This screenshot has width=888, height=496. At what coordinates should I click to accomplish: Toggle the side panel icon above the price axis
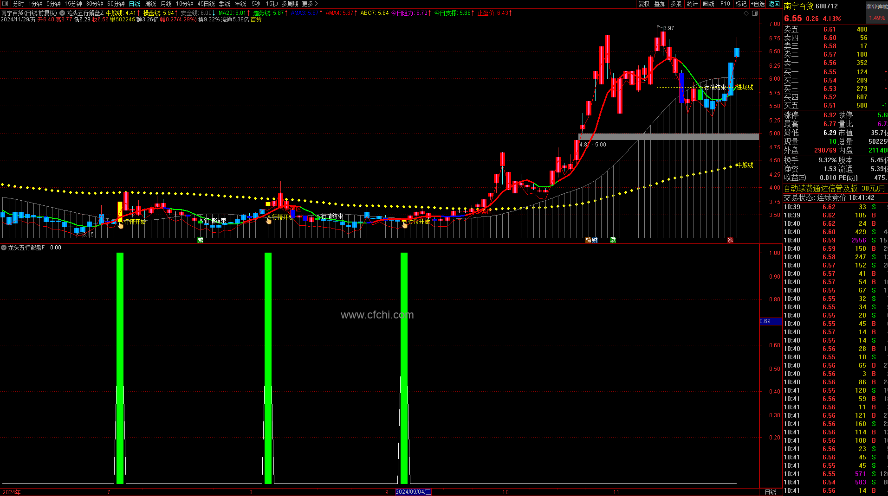755,13
